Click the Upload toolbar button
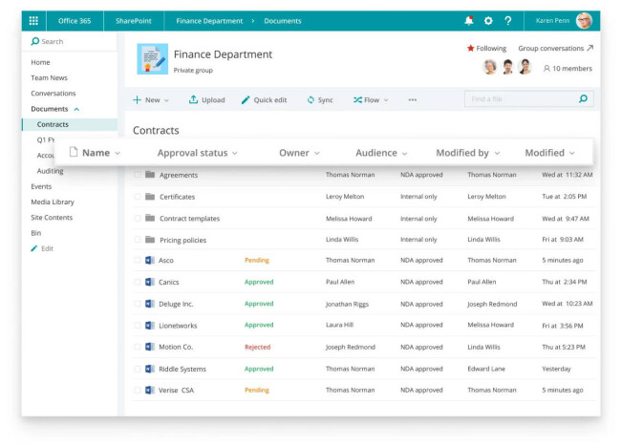Viewport: 621px width, 447px height. click(x=206, y=99)
